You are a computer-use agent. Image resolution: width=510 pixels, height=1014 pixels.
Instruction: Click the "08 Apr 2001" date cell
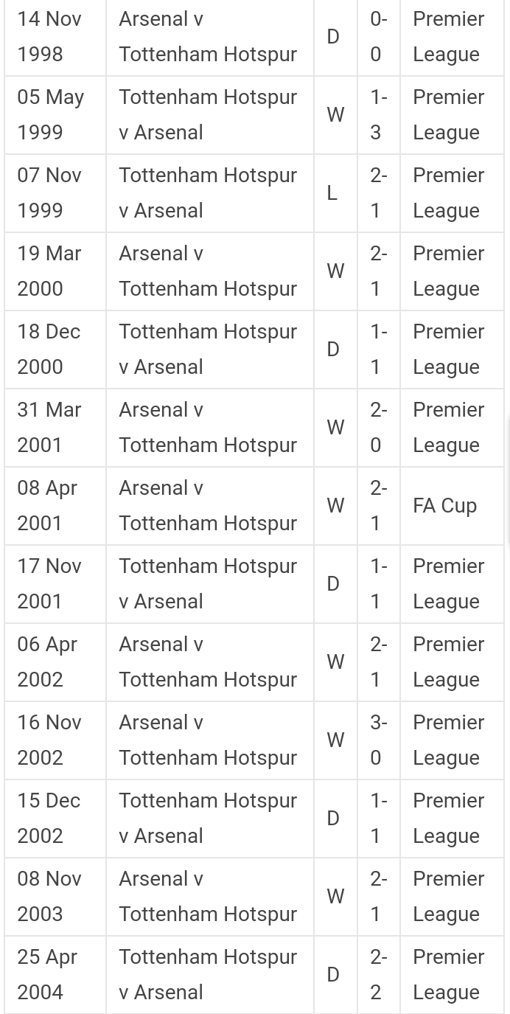(x=47, y=506)
